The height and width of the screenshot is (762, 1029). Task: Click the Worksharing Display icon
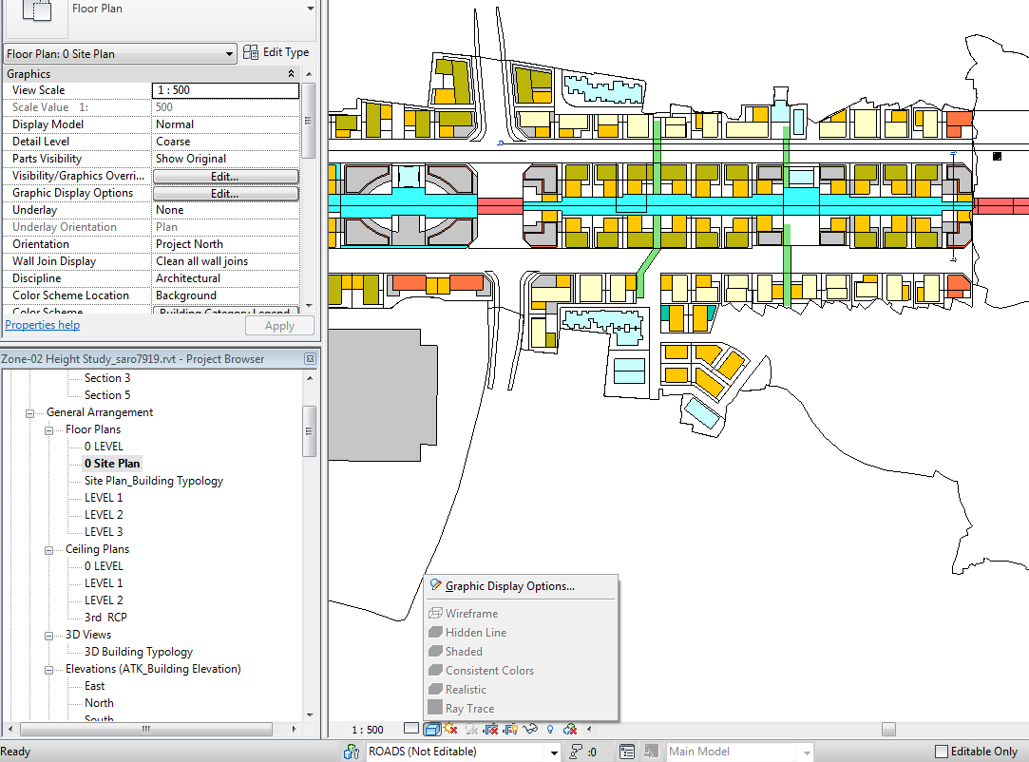pyautogui.click(x=570, y=729)
